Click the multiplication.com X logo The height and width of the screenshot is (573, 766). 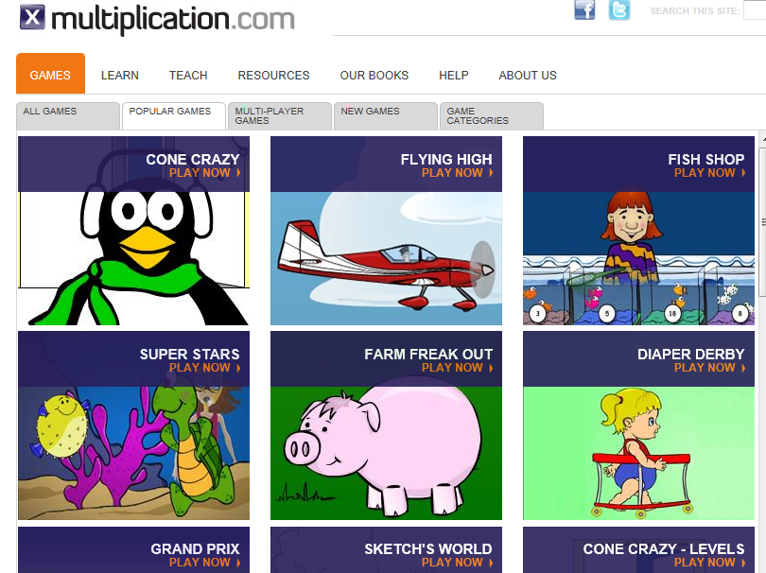[x=32, y=18]
